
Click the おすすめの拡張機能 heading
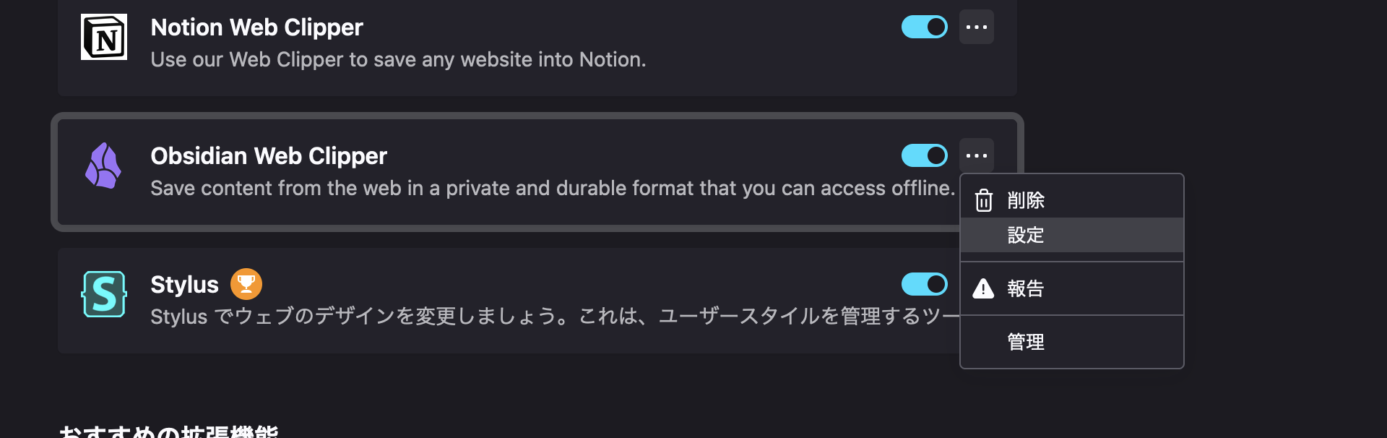coord(171,432)
